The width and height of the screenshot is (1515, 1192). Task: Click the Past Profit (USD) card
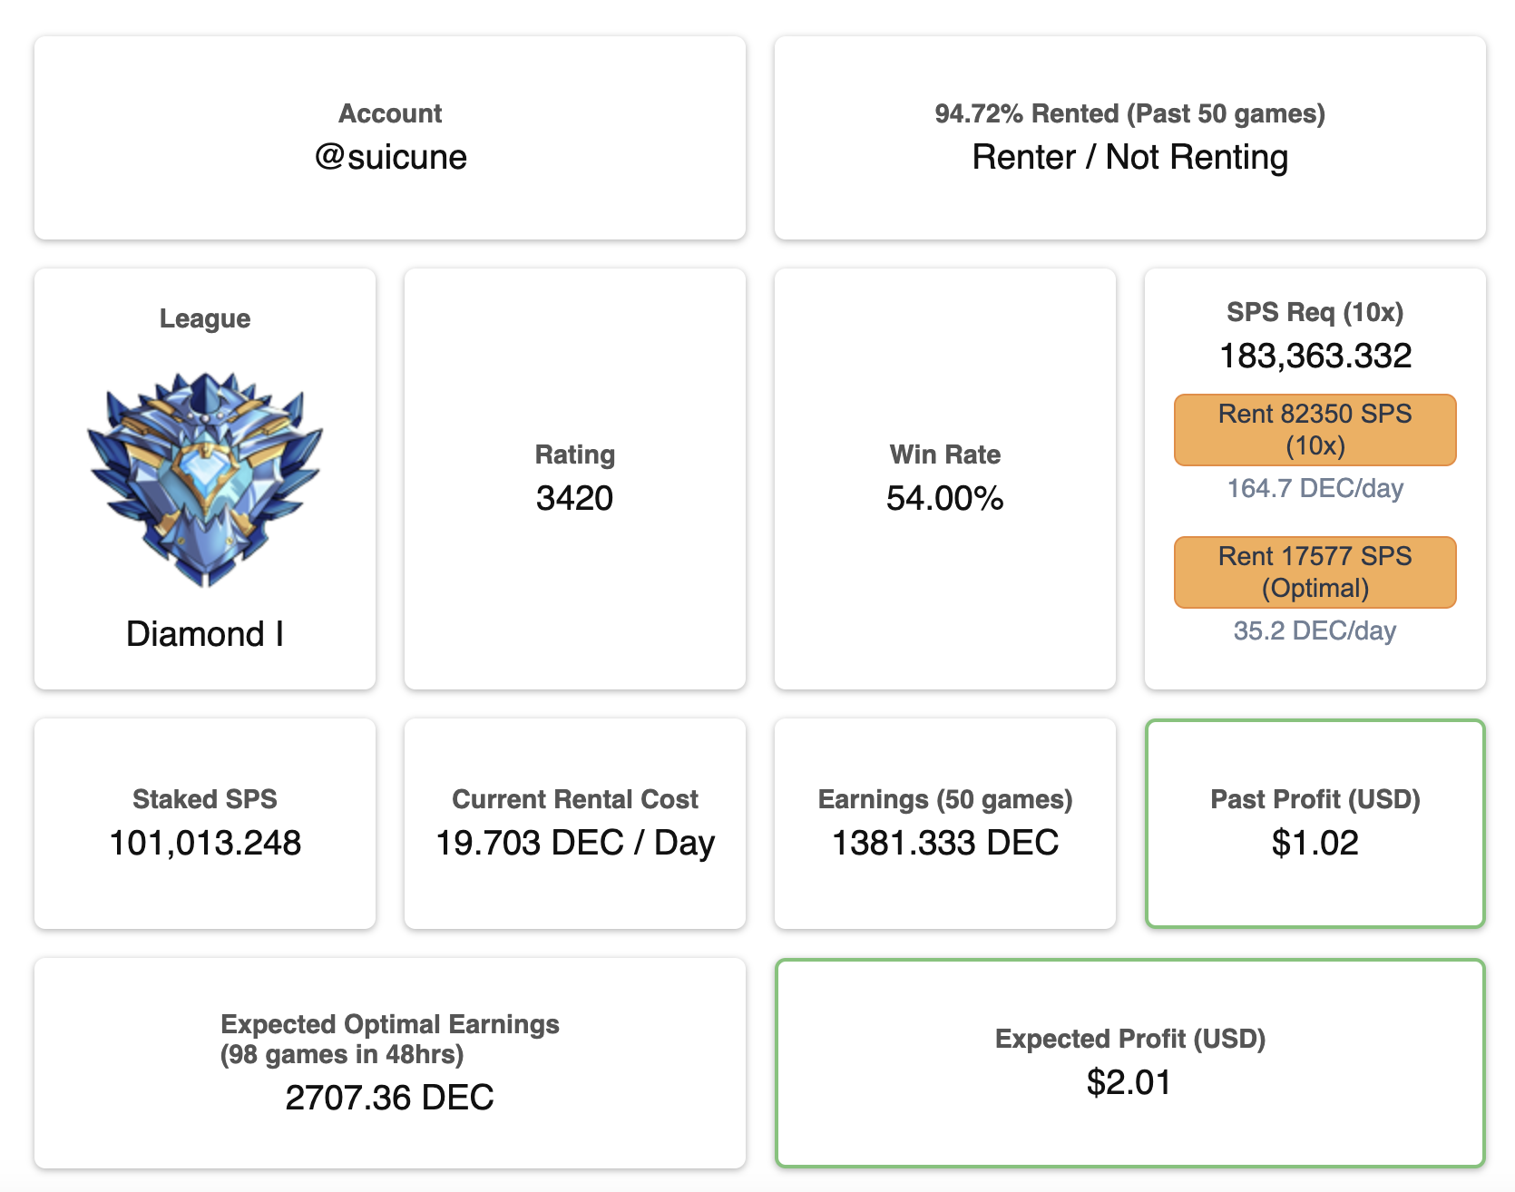pyautogui.click(x=1315, y=824)
